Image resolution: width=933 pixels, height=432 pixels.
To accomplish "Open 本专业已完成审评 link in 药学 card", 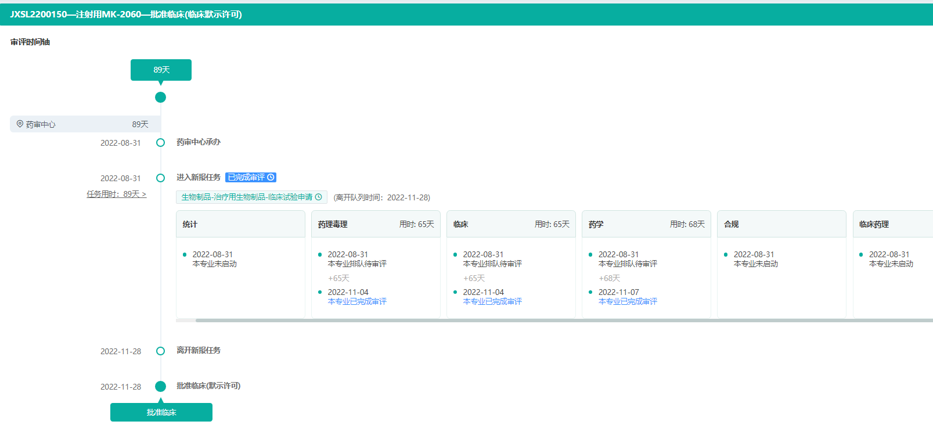I will [628, 301].
